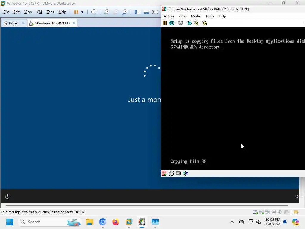Show hidden system tray icons

232,222
